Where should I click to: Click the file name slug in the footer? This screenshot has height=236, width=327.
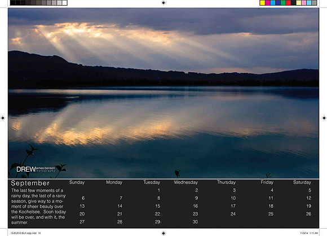coord(26,233)
